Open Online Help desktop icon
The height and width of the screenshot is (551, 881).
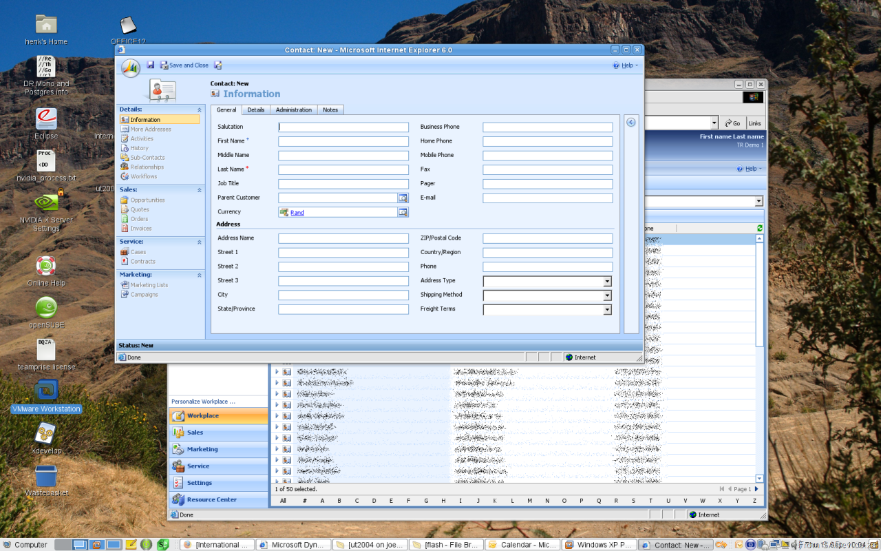(x=46, y=271)
